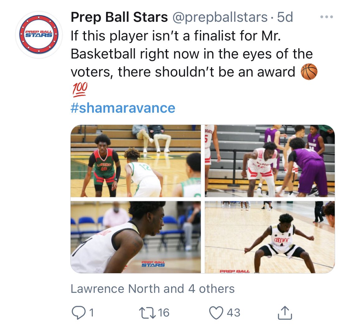Tap the like count 43
This screenshot has height=328, width=350.
click(x=233, y=313)
